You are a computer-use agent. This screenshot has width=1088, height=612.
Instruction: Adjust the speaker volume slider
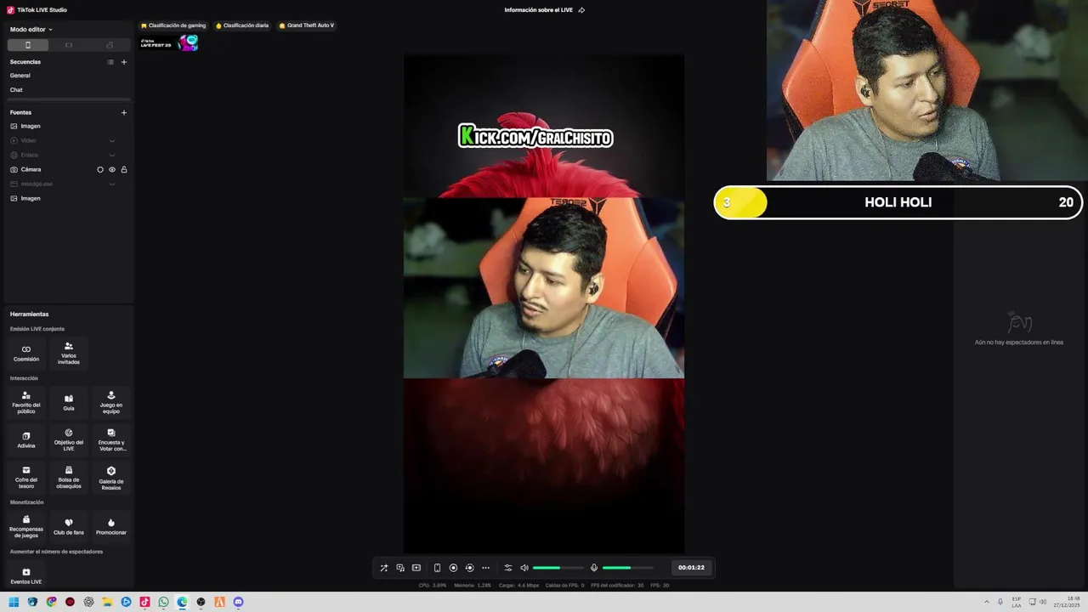click(x=558, y=568)
